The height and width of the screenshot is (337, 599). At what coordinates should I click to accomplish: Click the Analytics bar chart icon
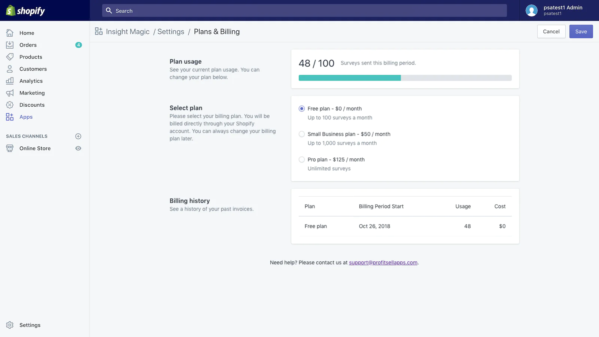[x=10, y=81]
